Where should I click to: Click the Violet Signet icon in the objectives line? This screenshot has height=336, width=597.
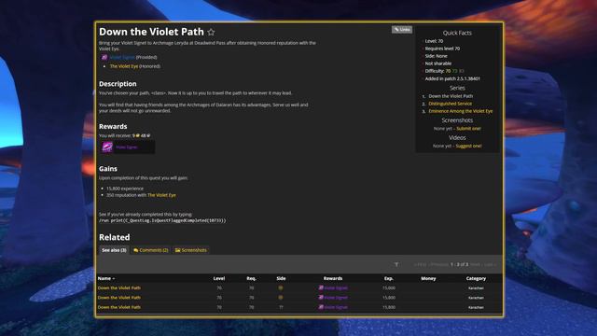[x=104, y=57]
